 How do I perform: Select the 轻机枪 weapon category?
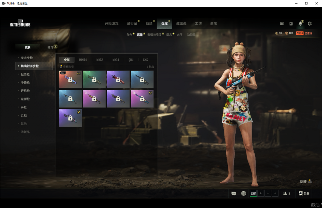pos(25,91)
